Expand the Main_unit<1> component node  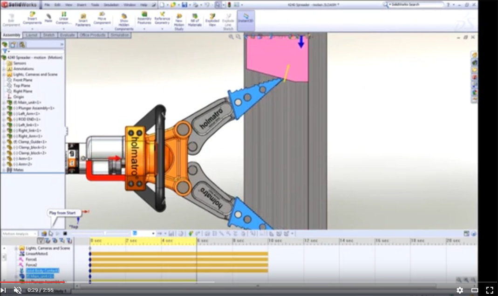point(4,103)
